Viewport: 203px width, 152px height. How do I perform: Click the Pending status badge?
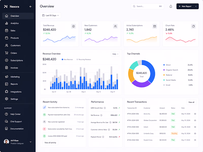(174, 134)
